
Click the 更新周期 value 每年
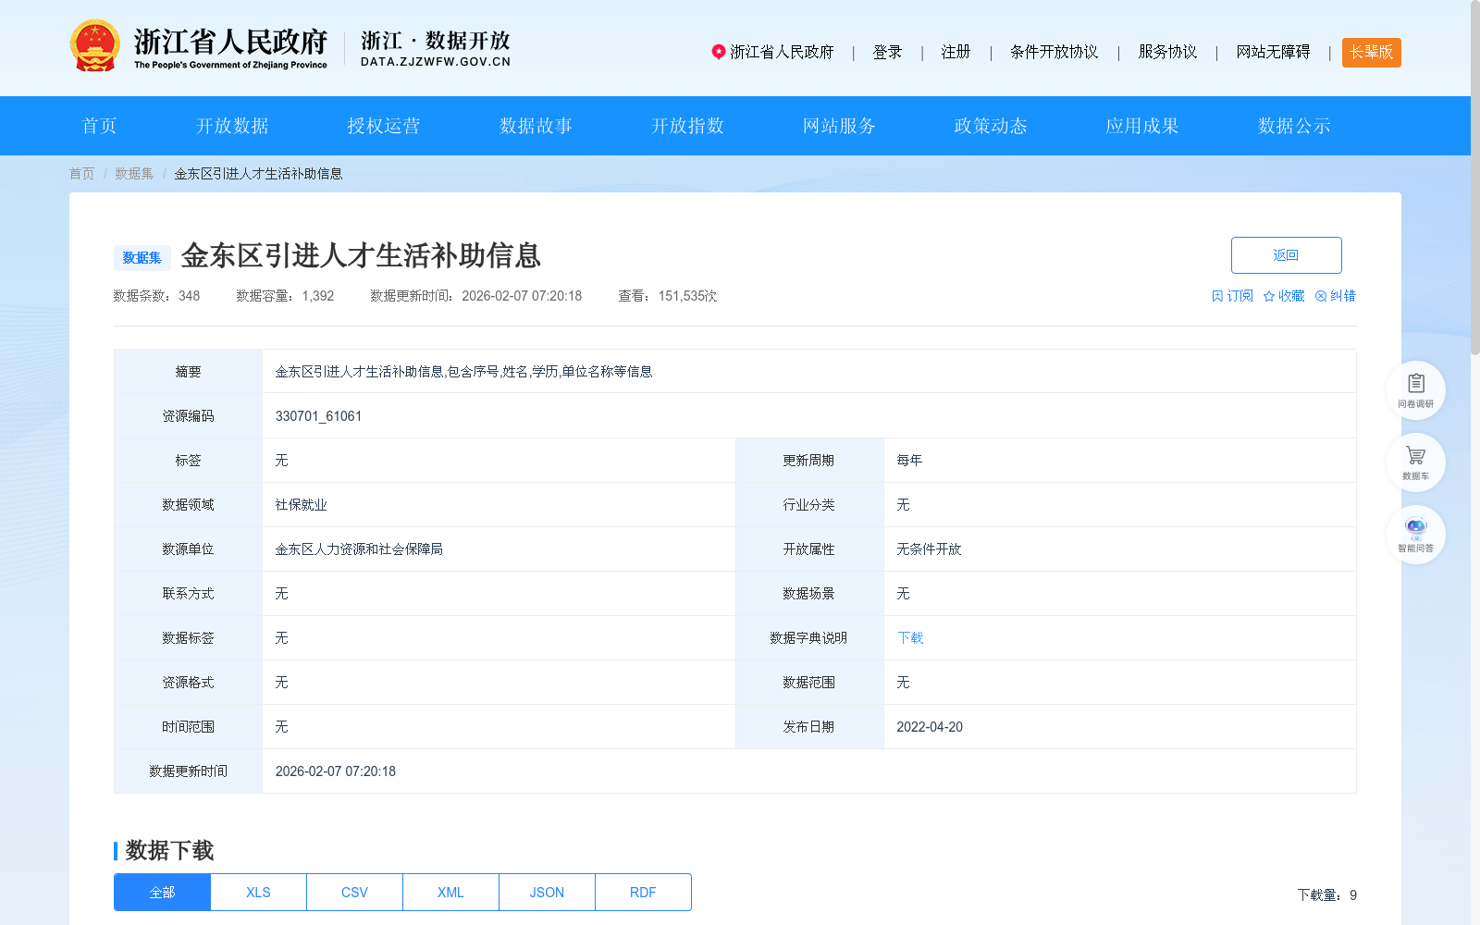pyautogui.click(x=909, y=461)
